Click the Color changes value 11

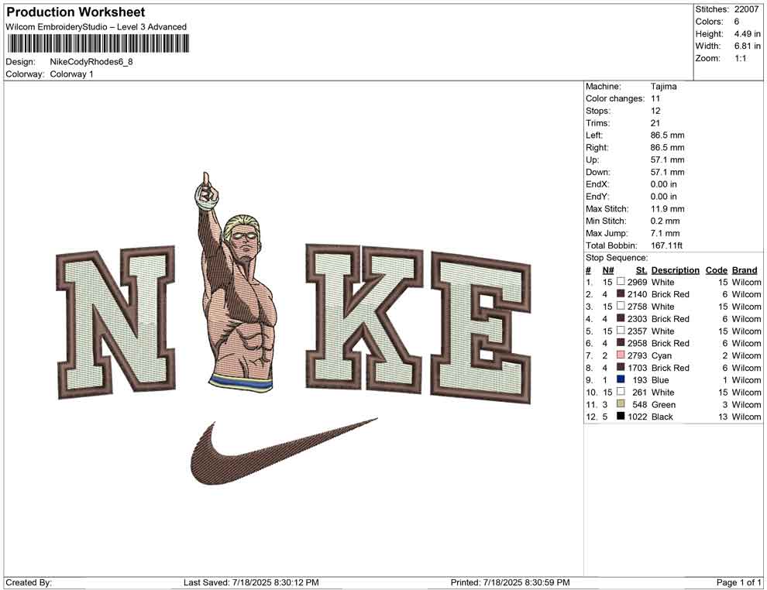655,98
